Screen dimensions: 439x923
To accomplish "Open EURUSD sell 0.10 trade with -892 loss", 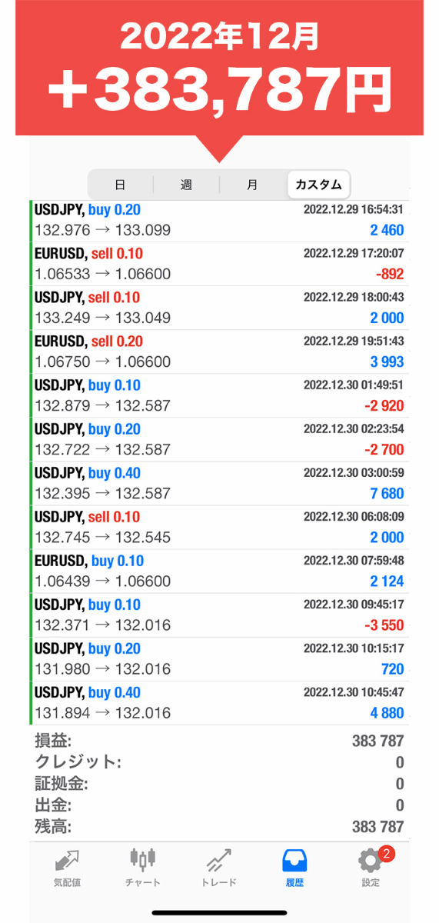I will pos(220,265).
